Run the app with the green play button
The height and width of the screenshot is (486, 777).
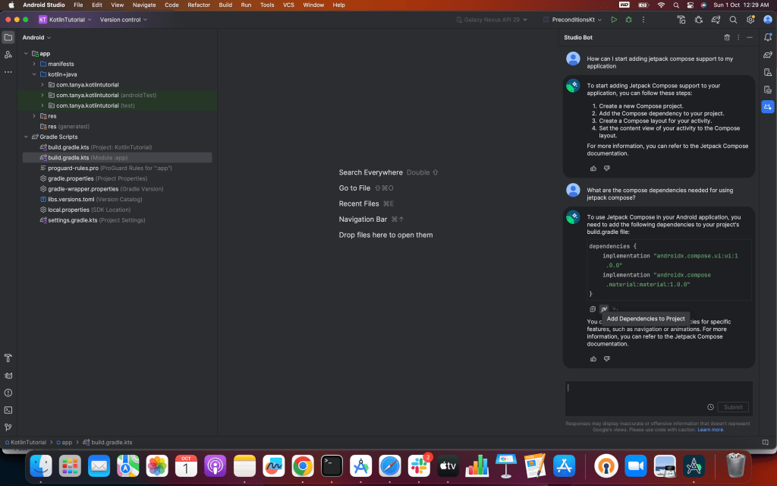614,20
